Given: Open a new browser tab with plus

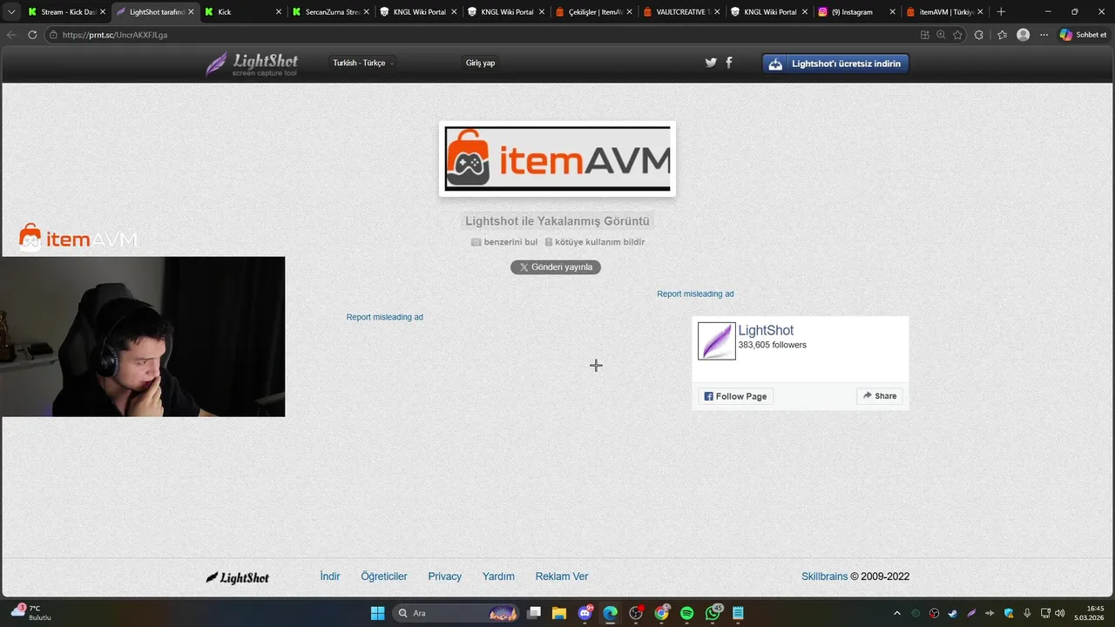Looking at the screenshot, I should 1001,12.
